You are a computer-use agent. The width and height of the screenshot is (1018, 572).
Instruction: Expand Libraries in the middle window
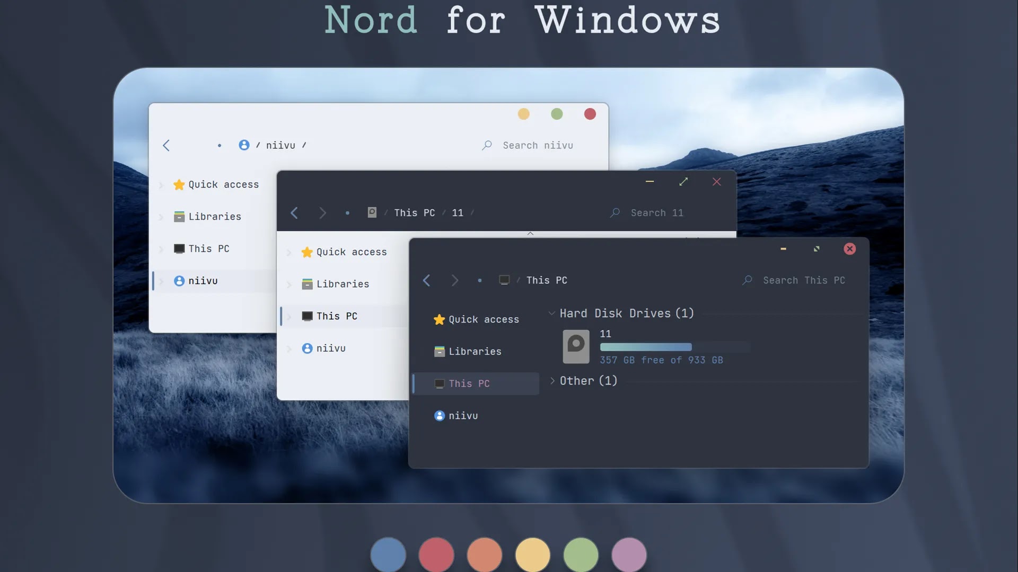pos(289,284)
